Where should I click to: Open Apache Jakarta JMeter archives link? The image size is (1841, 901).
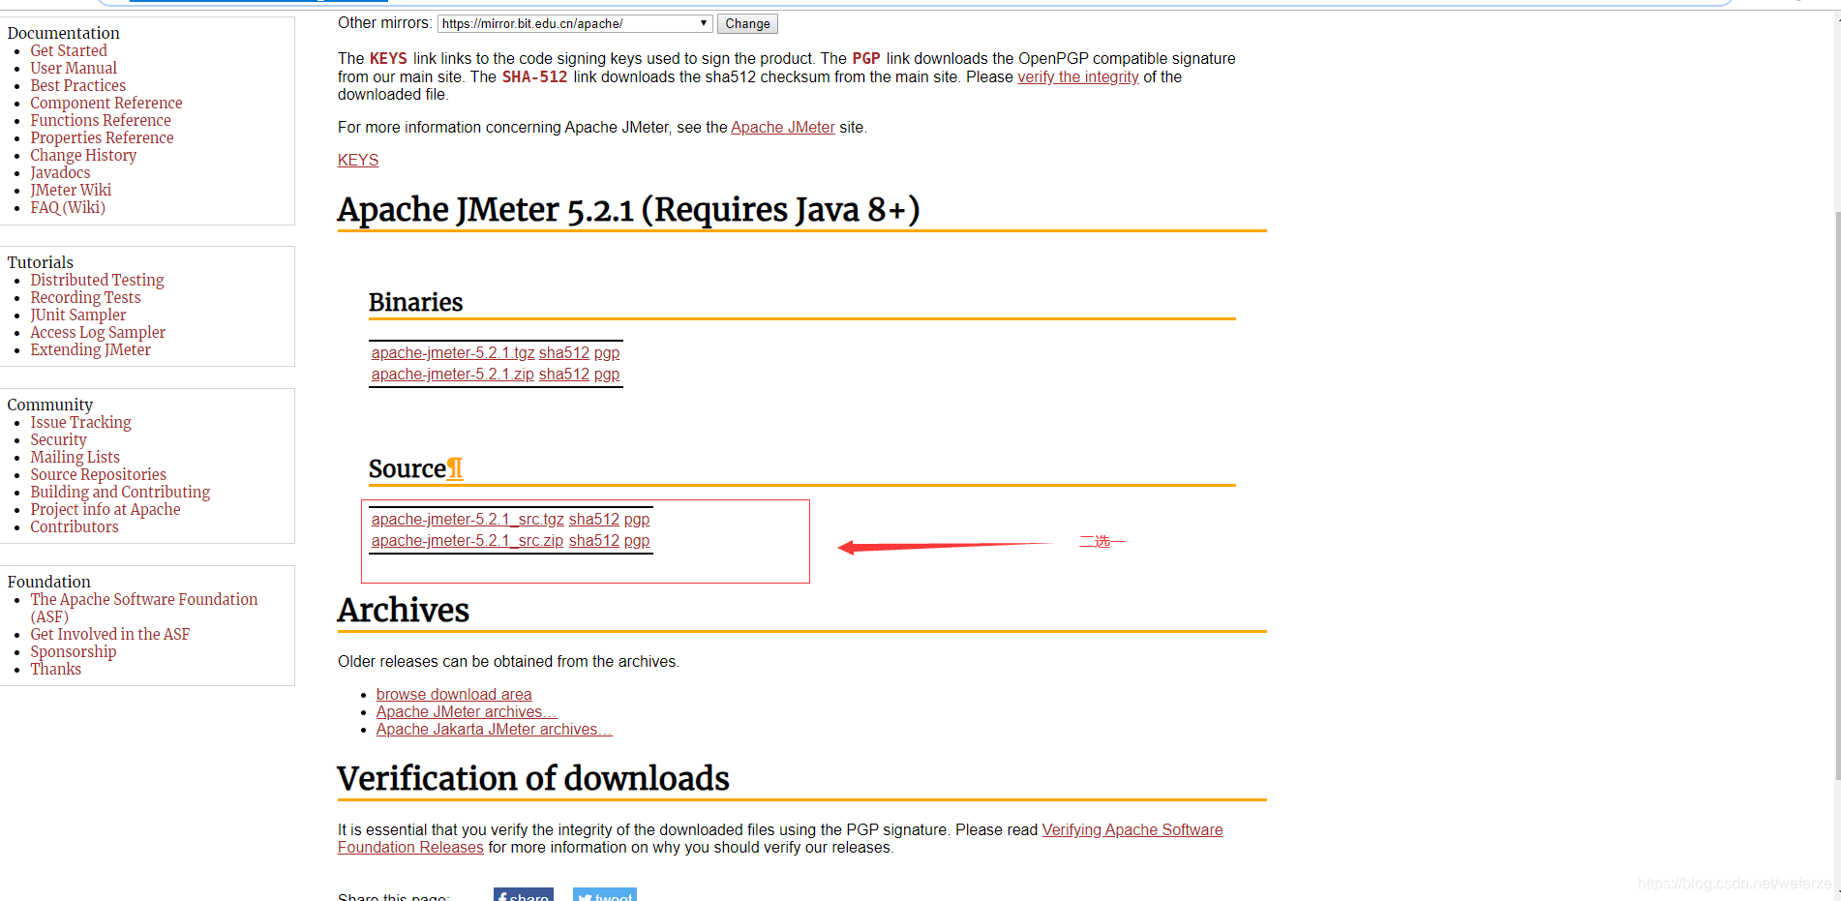[x=495, y=729]
